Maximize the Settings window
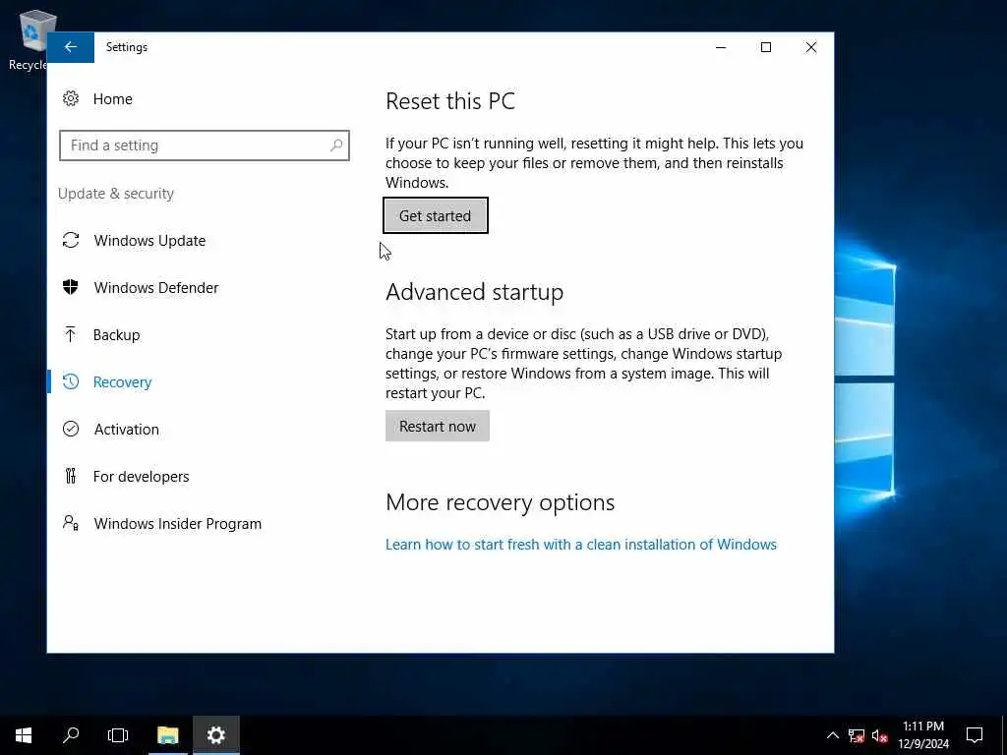Viewport: 1007px width, 755px height. click(x=765, y=47)
